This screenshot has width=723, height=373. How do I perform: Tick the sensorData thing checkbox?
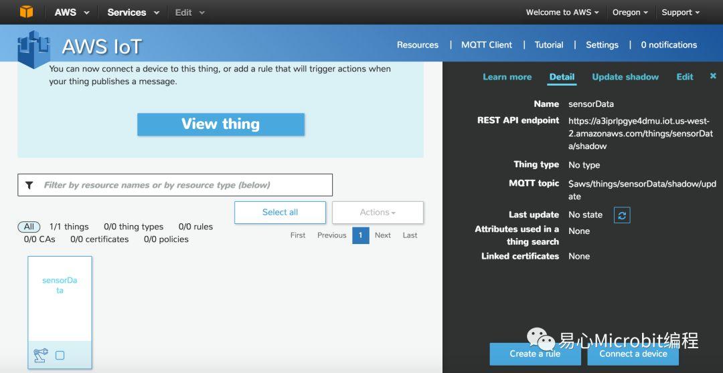60,355
